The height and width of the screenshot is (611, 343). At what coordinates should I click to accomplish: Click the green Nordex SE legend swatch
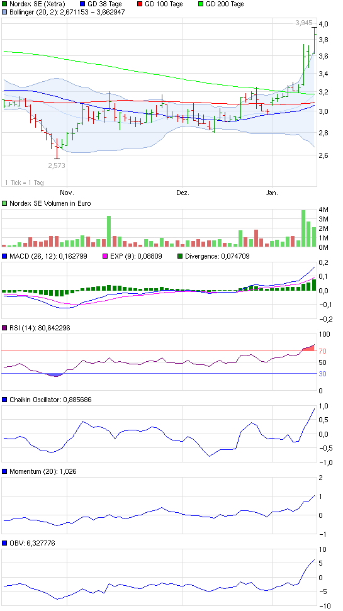coord(4,4)
